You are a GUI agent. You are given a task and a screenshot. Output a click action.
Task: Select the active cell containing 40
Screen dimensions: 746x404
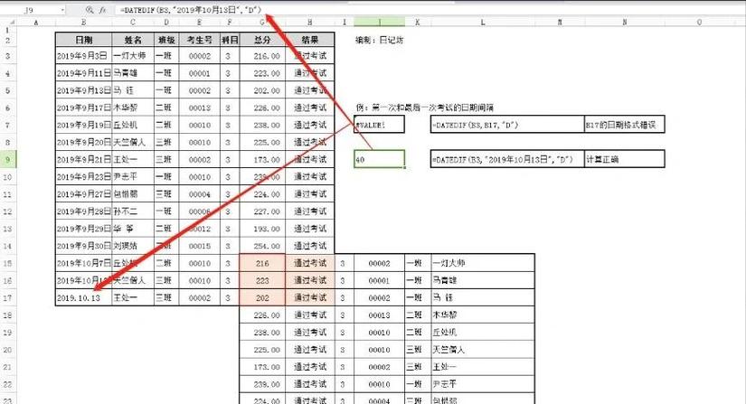pos(379,159)
